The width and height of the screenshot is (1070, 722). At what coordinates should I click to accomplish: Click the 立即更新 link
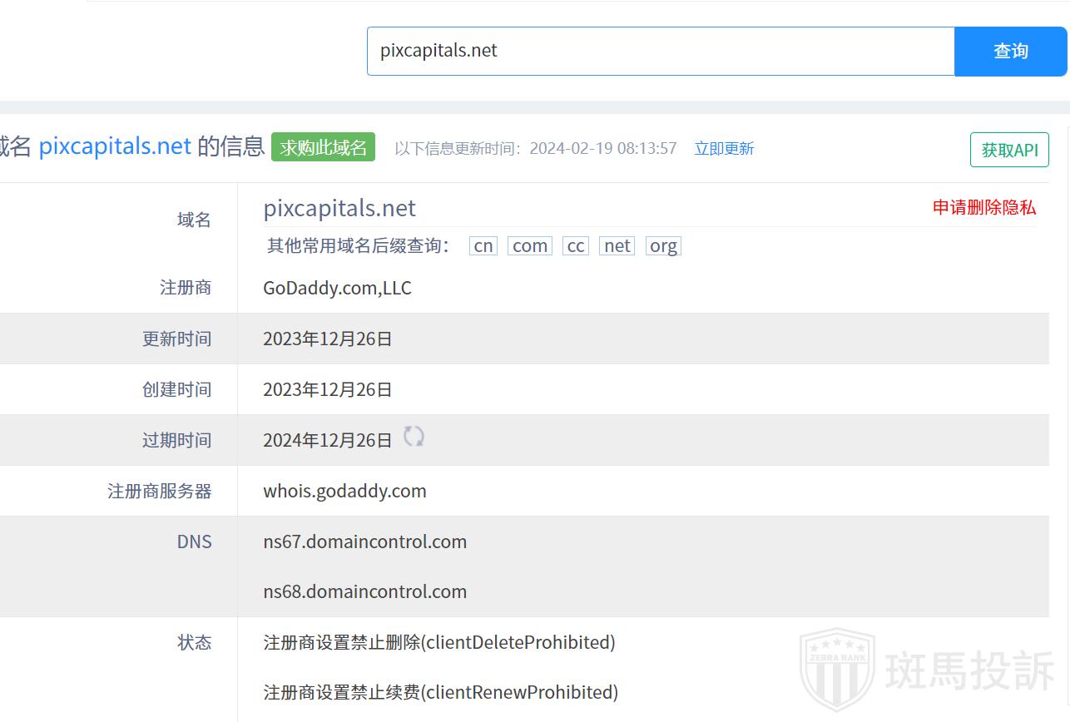(x=724, y=148)
